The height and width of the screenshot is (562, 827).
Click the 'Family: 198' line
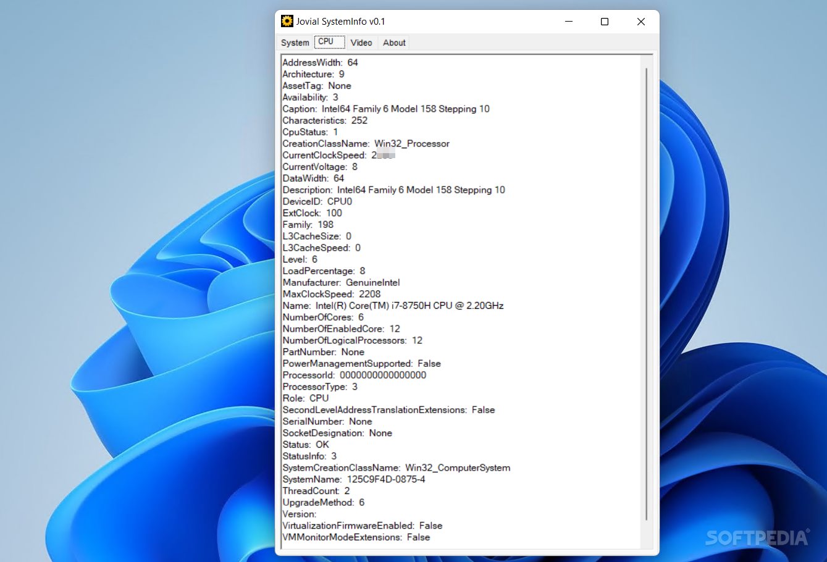(308, 225)
